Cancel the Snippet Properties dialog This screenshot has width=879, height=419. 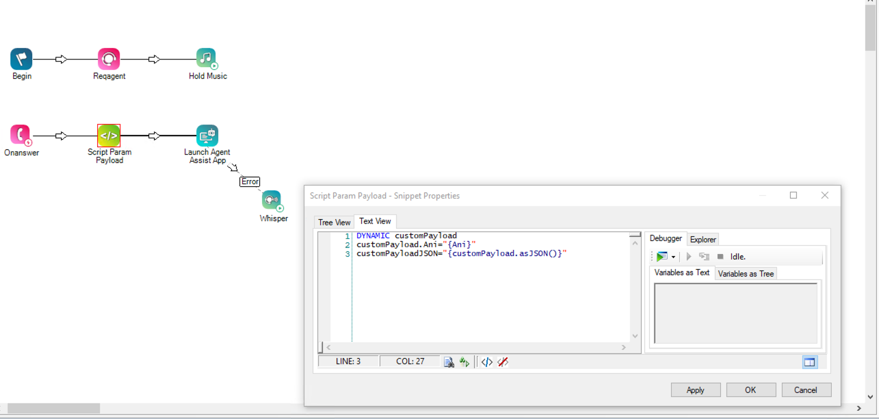point(806,390)
